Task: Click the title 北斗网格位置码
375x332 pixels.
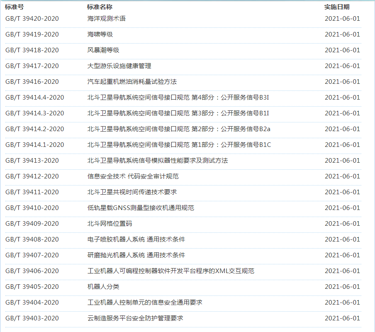Action: click(x=110, y=224)
